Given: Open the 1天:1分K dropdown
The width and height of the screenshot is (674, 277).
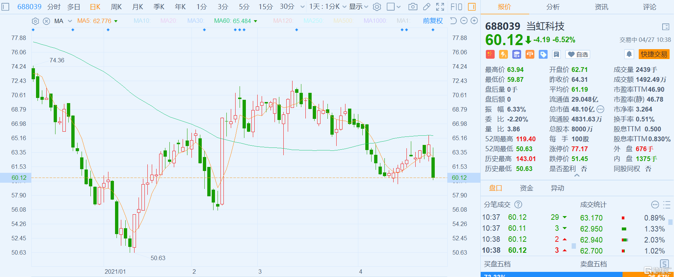Looking at the screenshot, I should click(x=327, y=7).
